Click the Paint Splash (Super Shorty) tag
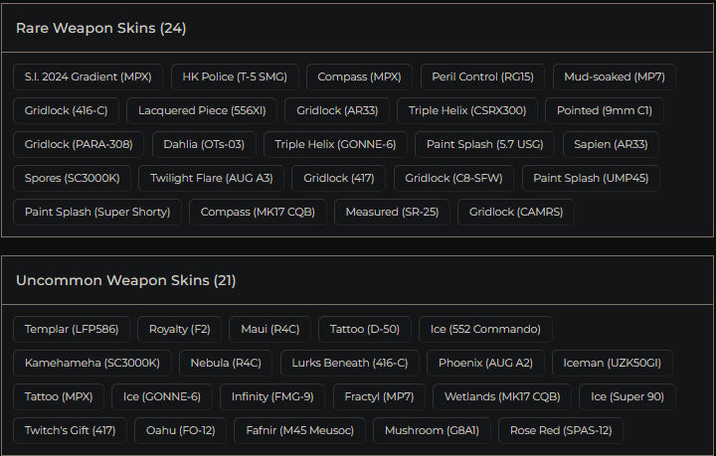The height and width of the screenshot is (456, 716). (97, 212)
